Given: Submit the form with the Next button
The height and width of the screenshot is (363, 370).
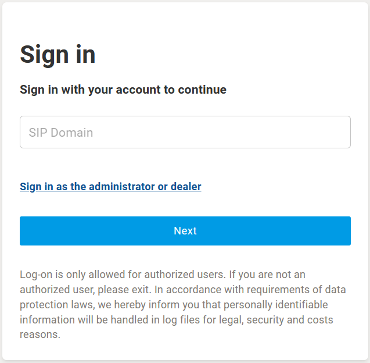Looking at the screenshot, I should point(185,231).
